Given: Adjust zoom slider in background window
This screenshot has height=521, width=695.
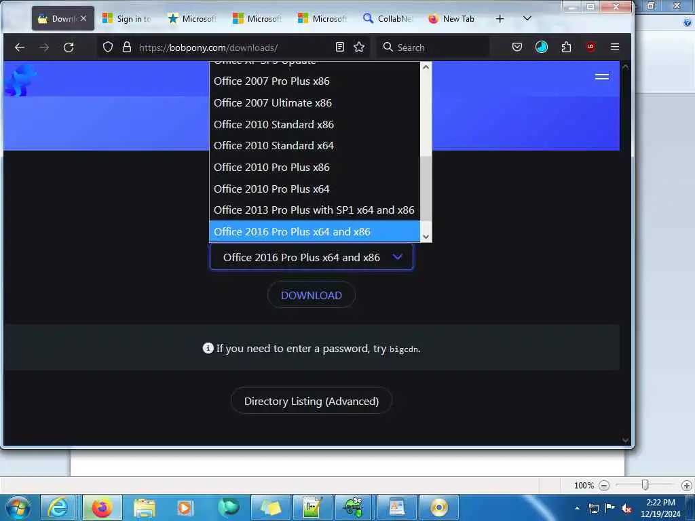Looking at the screenshot, I should [645, 485].
